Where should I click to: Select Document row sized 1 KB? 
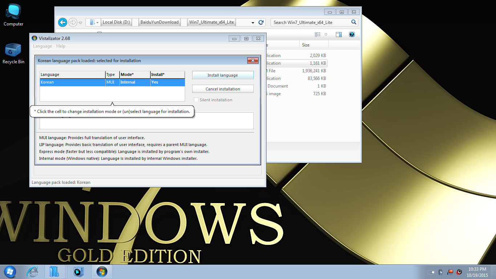tap(297, 86)
